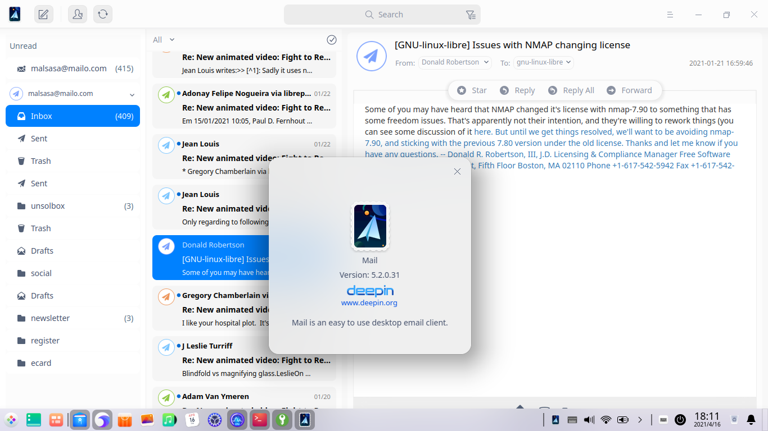Click the Star button on the email
Viewport: 768px width, 431px height.
(x=472, y=90)
